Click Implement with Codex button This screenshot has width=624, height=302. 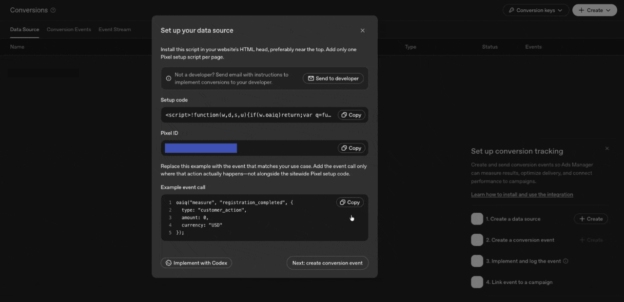click(x=196, y=263)
